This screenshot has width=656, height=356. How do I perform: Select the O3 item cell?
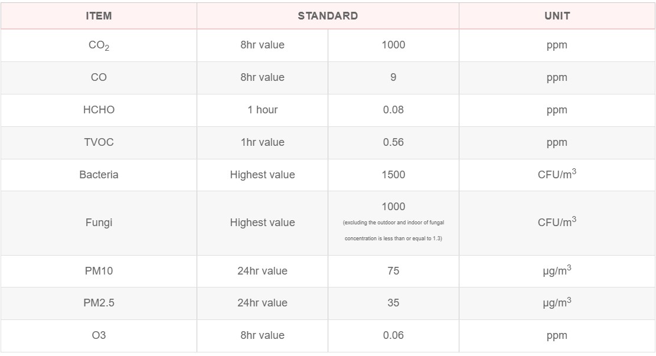pos(99,335)
